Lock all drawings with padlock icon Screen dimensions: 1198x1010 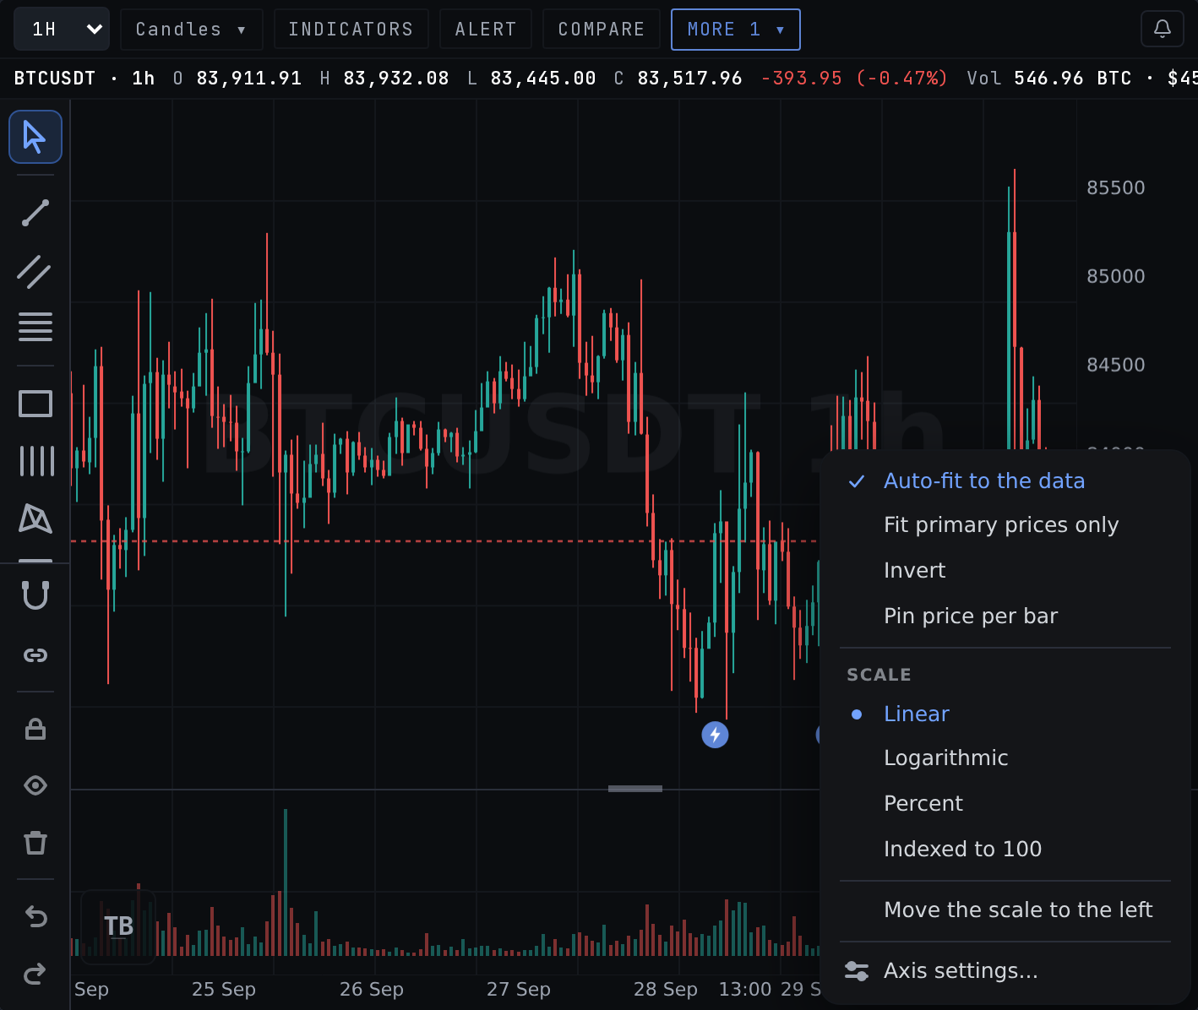35,728
